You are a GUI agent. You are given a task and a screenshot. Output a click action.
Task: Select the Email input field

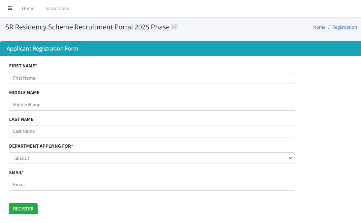pyautogui.click(x=152, y=185)
